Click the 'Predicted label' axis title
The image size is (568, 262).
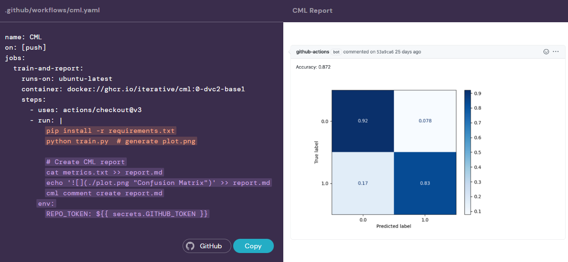pos(393,227)
